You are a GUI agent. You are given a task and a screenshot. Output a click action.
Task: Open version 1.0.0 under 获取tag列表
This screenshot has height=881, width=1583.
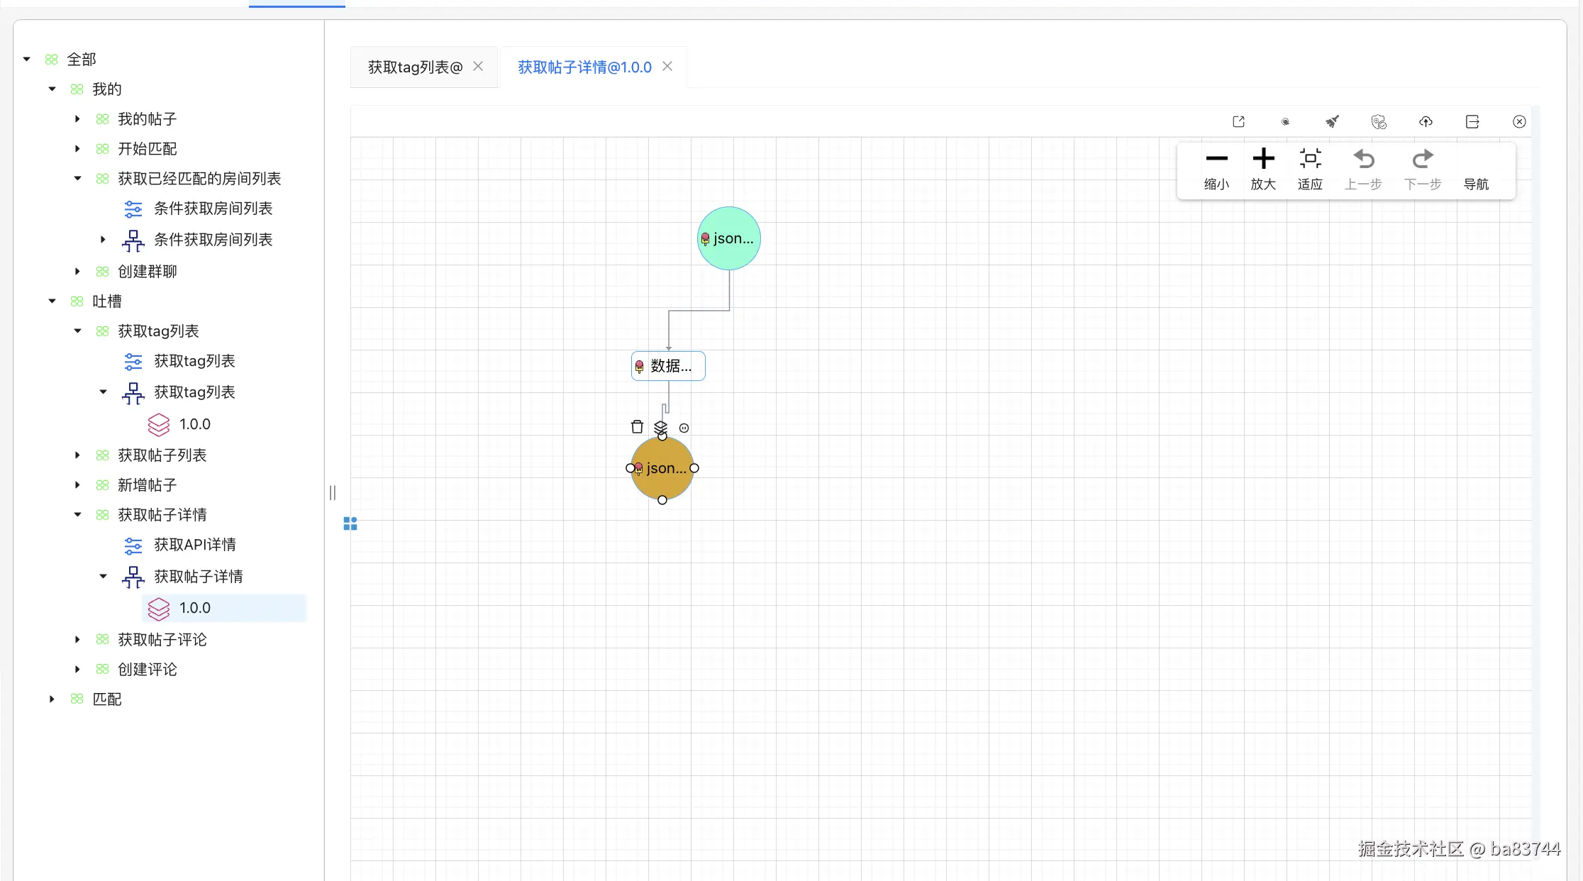click(x=194, y=424)
